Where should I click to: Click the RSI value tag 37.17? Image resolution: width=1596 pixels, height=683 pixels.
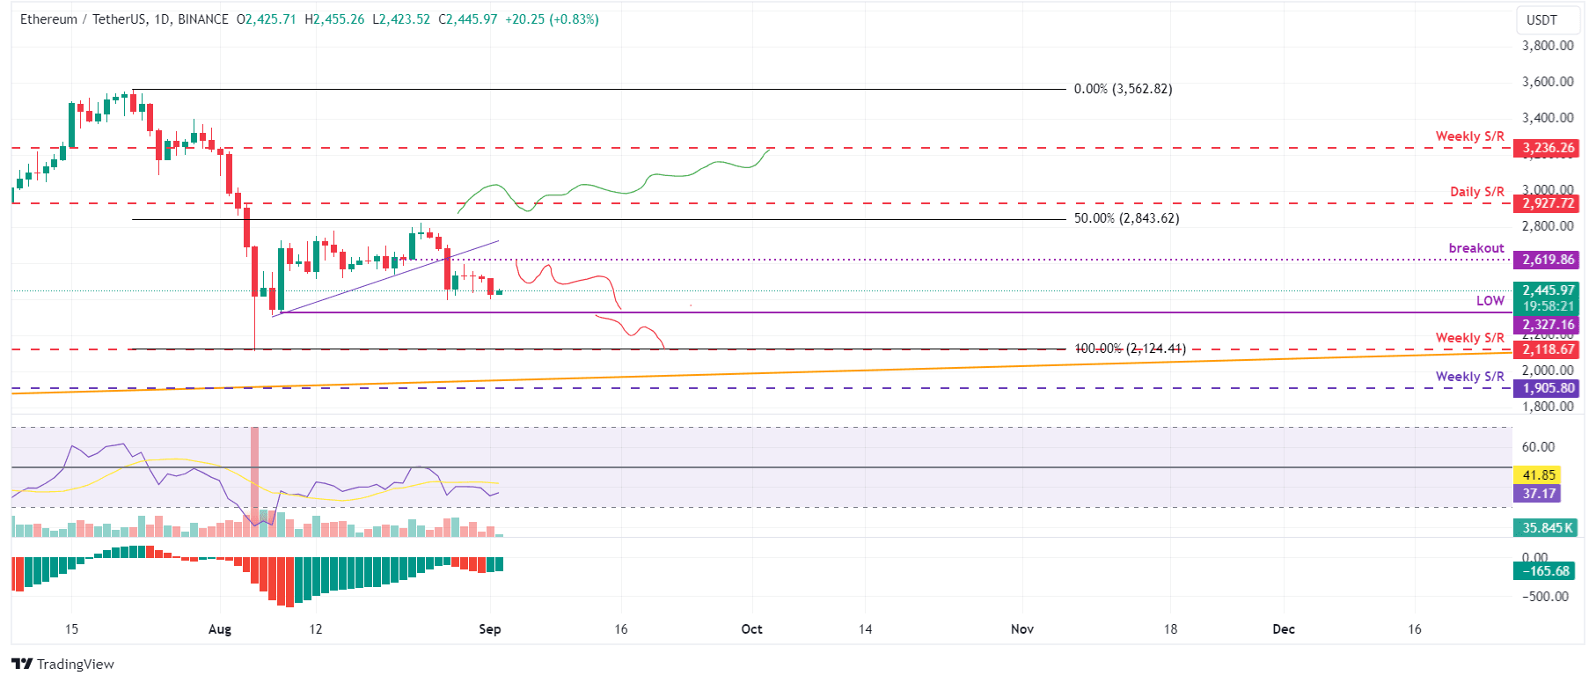pyautogui.click(x=1537, y=494)
